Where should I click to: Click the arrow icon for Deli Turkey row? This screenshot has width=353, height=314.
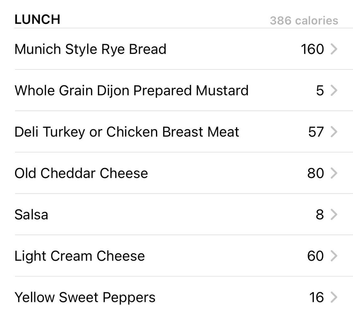point(334,132)
